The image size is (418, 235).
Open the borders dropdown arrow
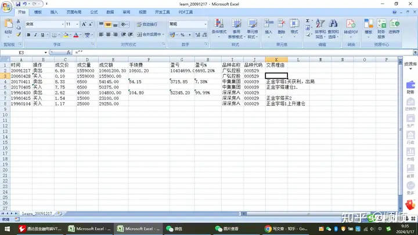59,35
